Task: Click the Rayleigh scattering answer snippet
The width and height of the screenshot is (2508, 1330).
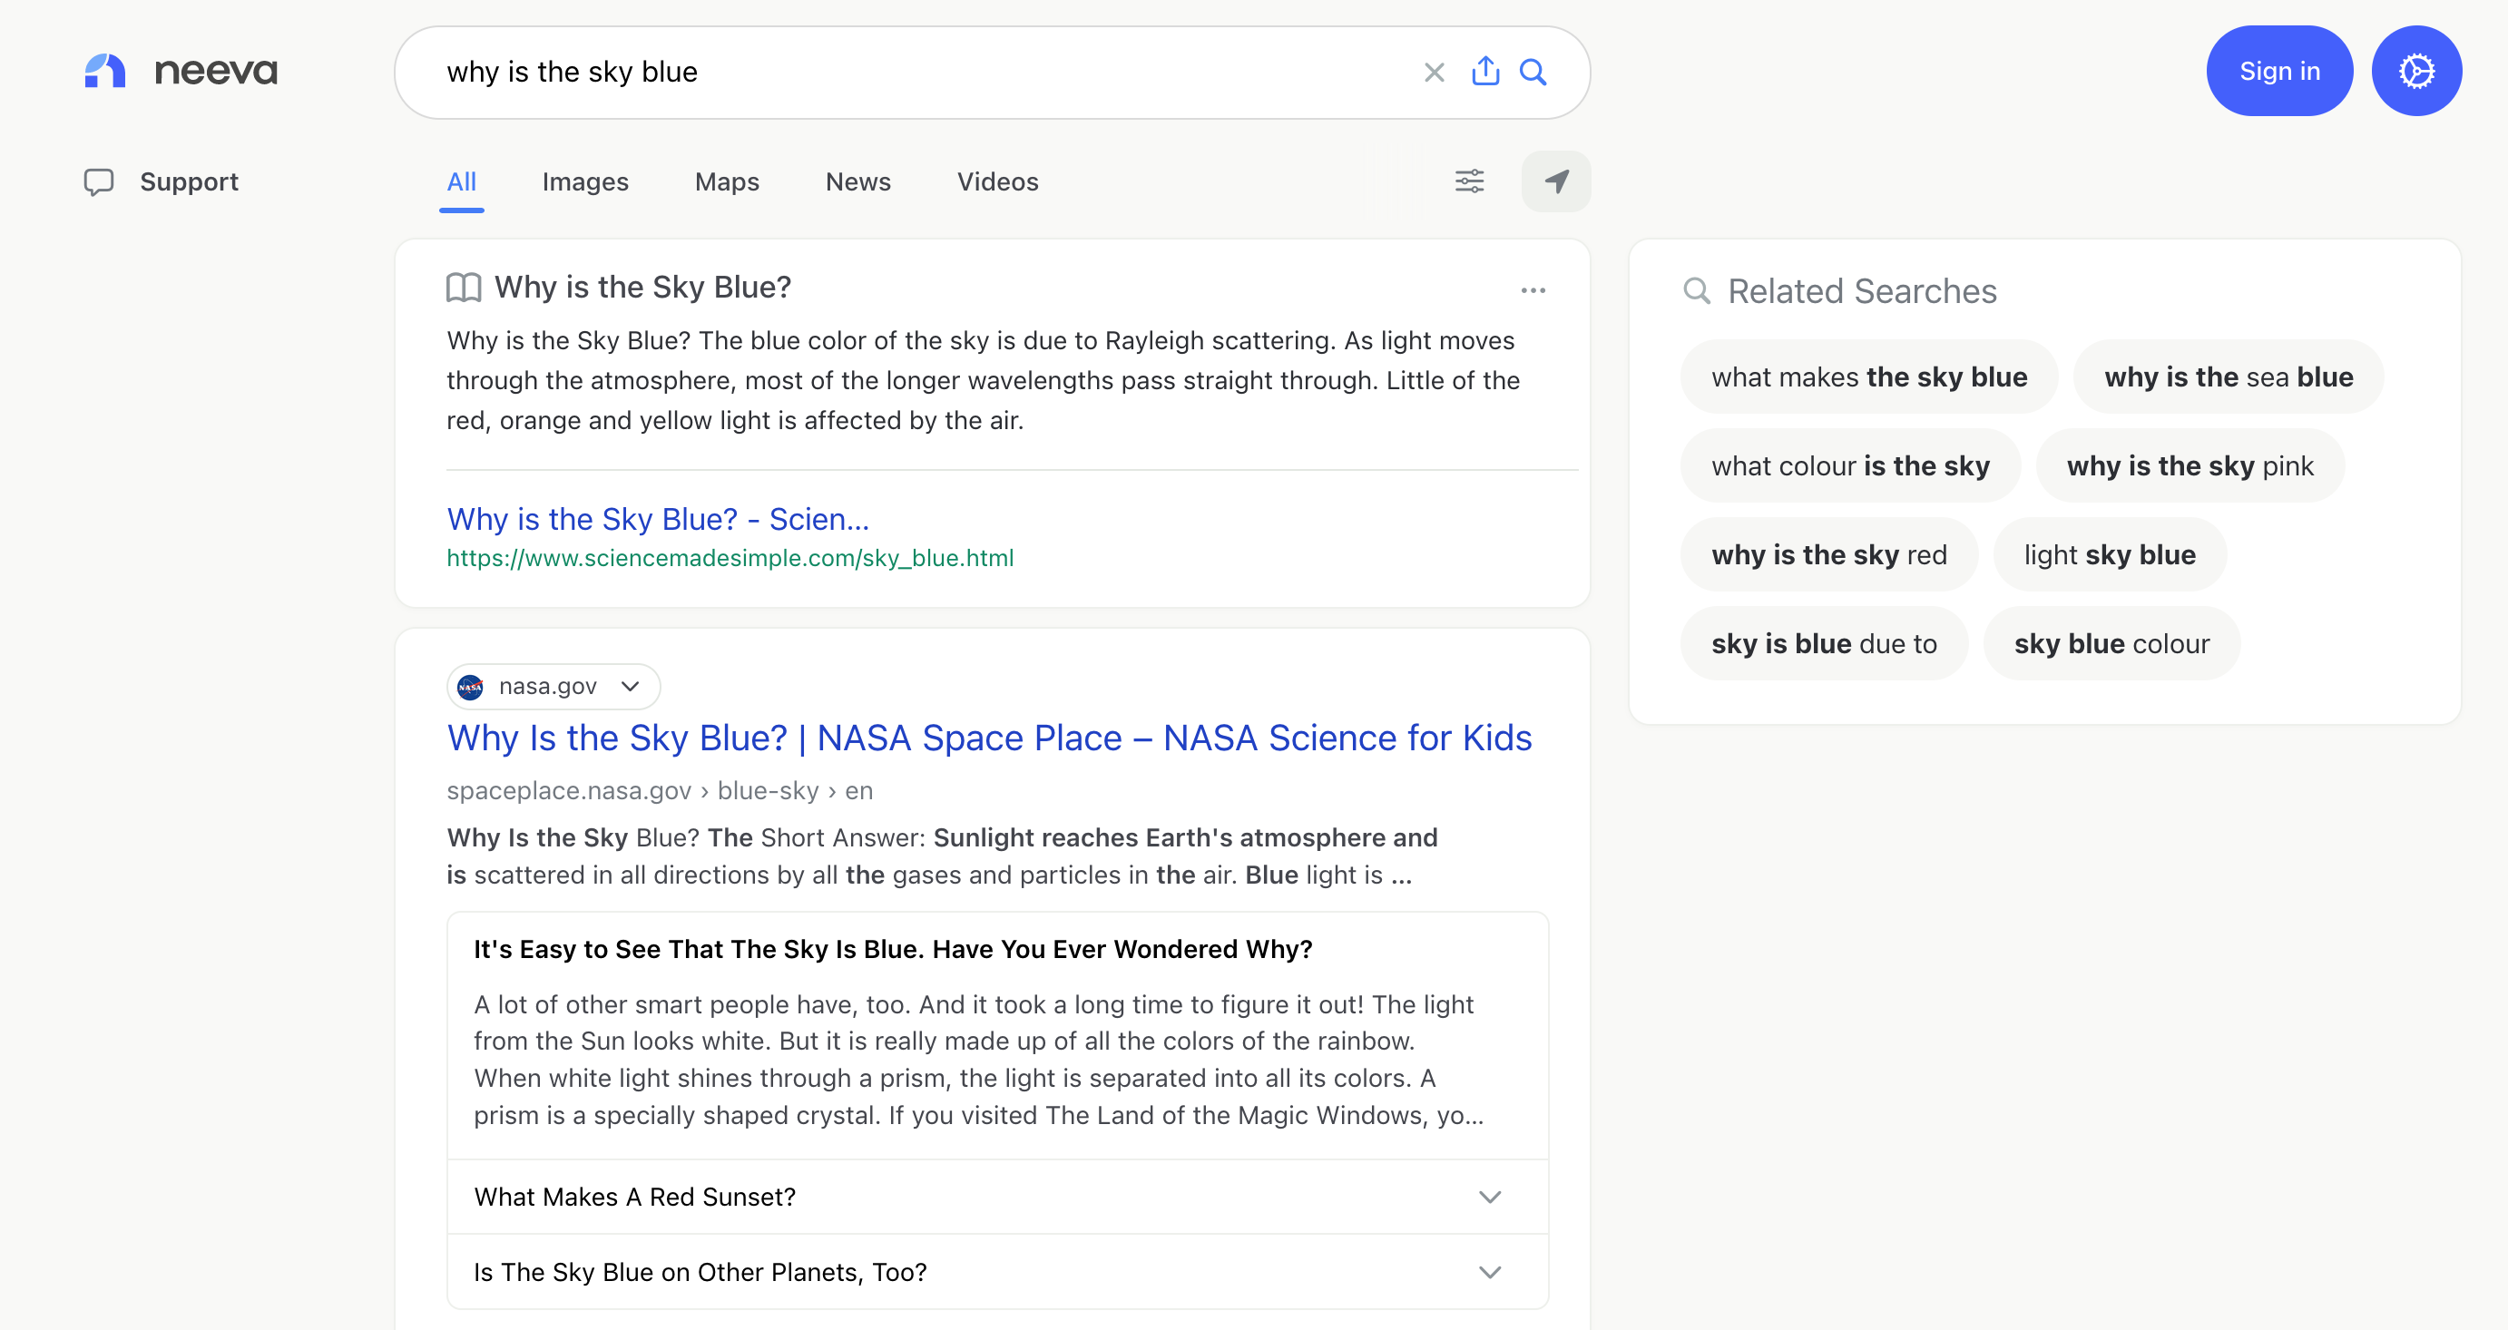Action: pos(984,380)
